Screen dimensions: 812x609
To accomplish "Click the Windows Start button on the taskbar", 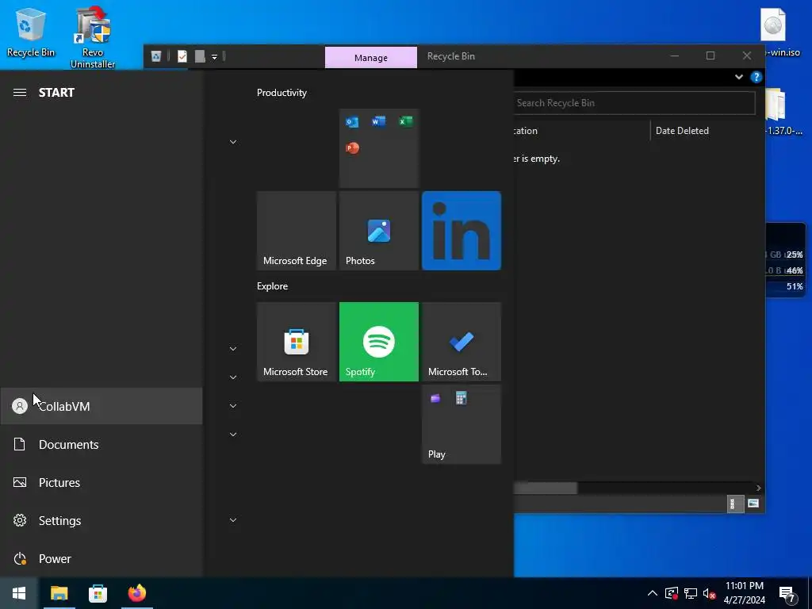I will [x=19, y=593].
